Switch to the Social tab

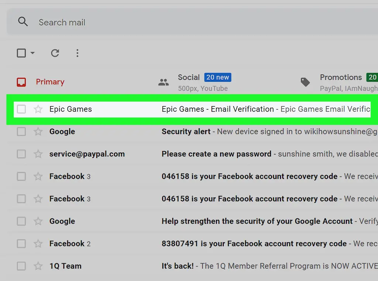(195, 82)
